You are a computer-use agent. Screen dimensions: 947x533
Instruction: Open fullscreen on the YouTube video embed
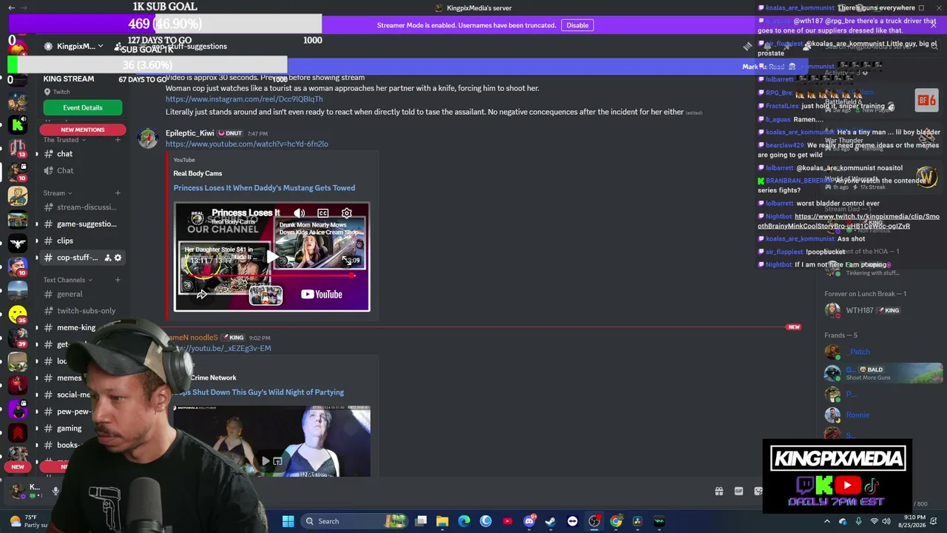click(346, 259)
